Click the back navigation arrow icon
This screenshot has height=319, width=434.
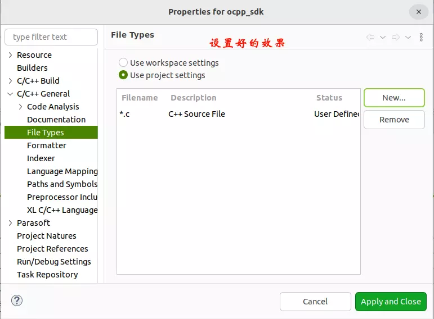click(370, 37)
